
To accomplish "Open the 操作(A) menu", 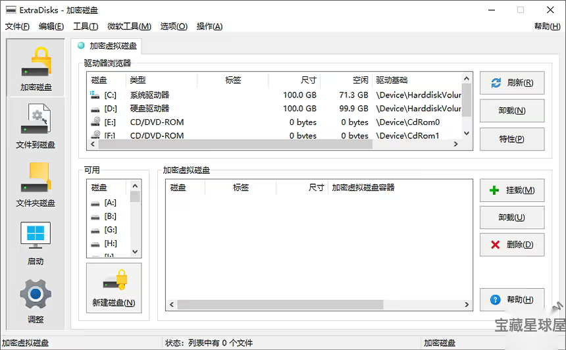I will 209,26.
